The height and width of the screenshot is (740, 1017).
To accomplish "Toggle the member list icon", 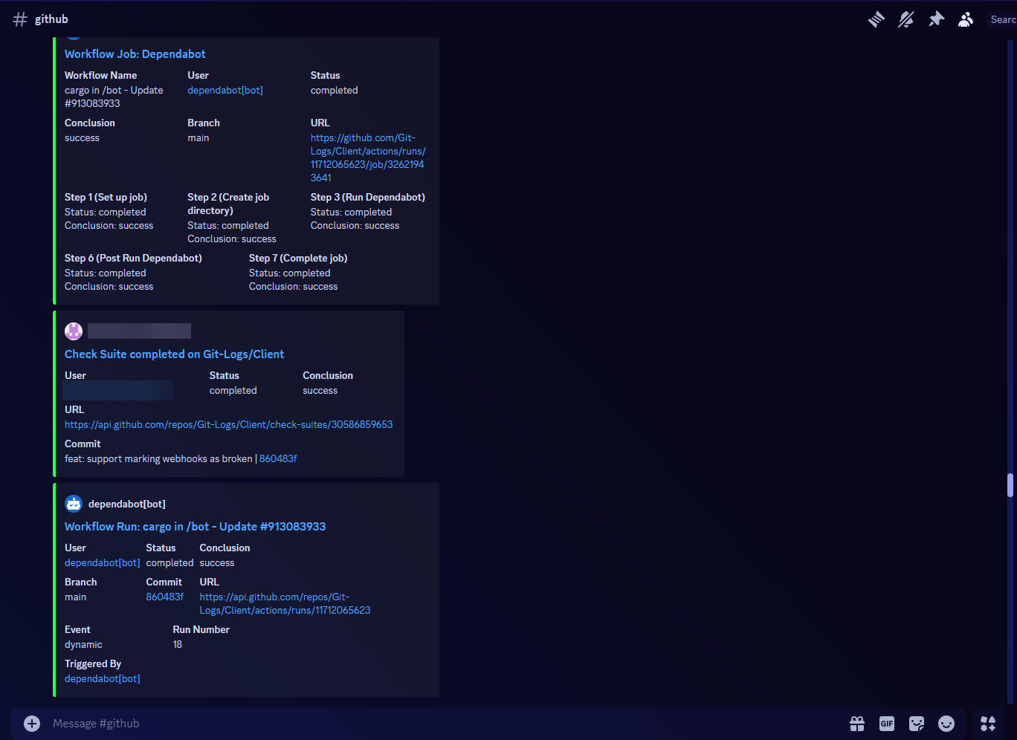I will [966, 19].
